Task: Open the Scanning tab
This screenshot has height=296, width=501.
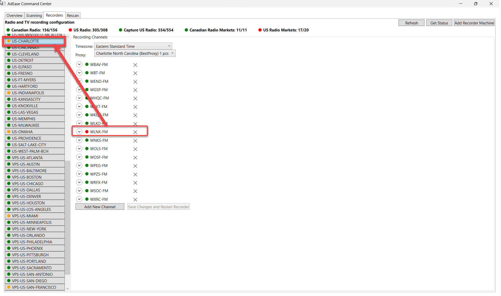Action: coord(34,16)
